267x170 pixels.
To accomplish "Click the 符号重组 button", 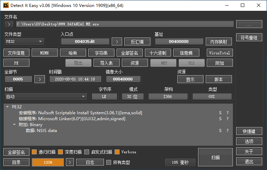I will click(x=249, y=38).
